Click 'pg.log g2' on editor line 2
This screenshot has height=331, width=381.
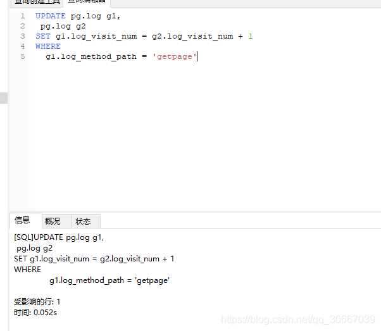pyautogui.click(x=63, y=26)
